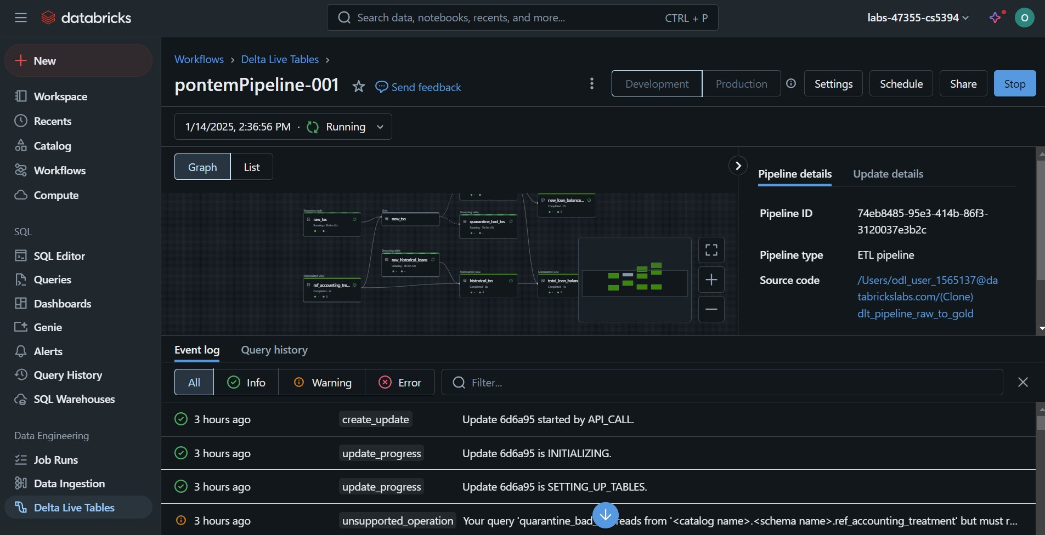
Task: Open the dlt_pipeline_raw_to_gold source code link
Action: [927, 297]
